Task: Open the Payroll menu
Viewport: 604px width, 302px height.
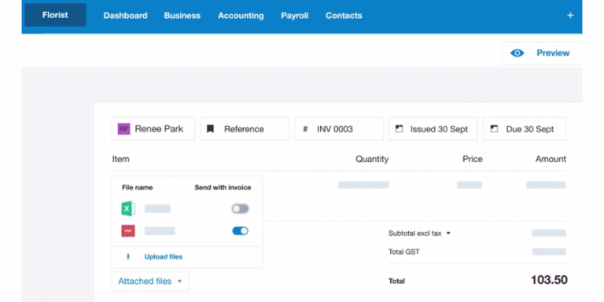Action: click(295, 16)
